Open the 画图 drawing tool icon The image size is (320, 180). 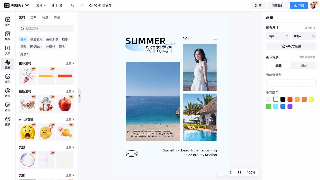(7, 79)
